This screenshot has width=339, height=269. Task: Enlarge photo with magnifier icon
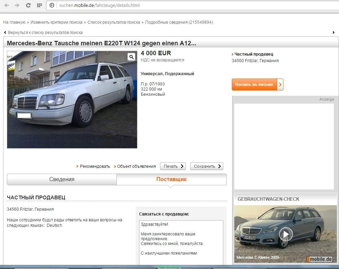click(132, 57)
